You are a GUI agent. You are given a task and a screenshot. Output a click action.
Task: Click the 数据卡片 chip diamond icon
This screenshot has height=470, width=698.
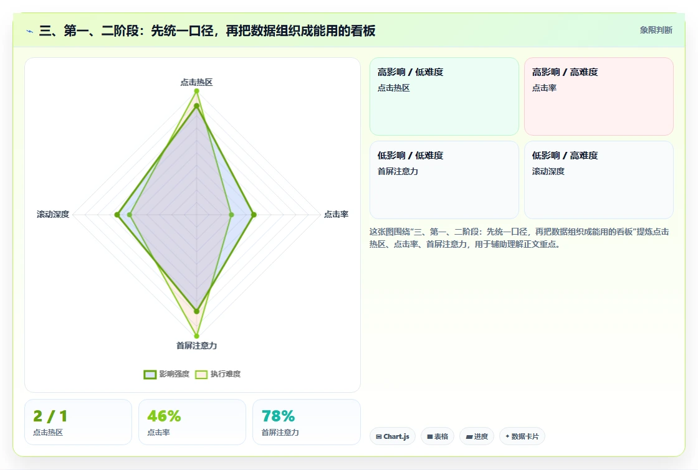507,436
